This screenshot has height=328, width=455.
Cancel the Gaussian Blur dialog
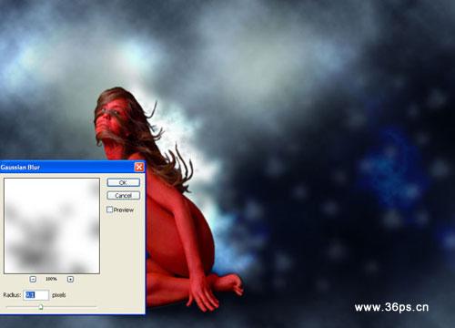(124, 196)
